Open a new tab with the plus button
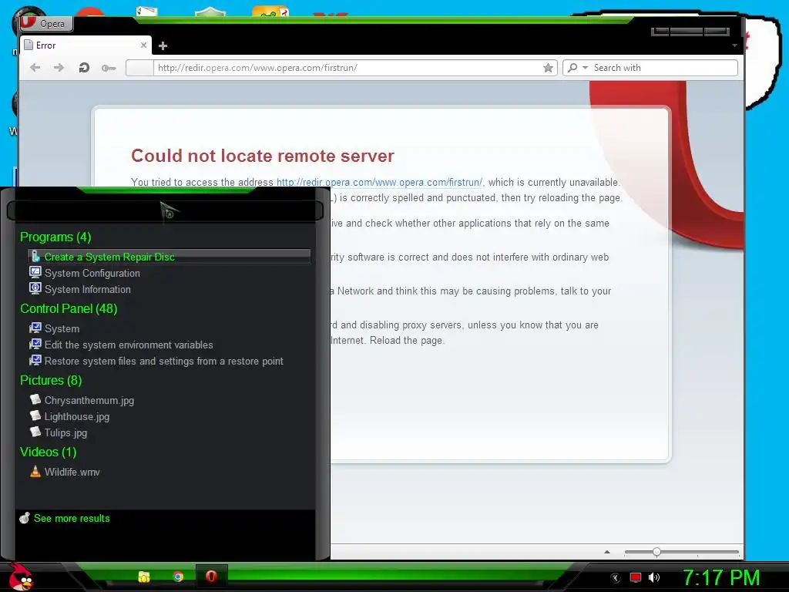 163,45
